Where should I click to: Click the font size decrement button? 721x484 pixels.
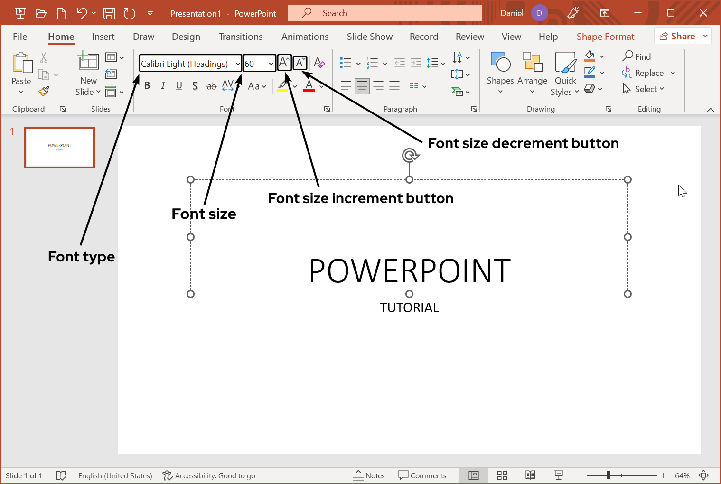click(300, 63)
